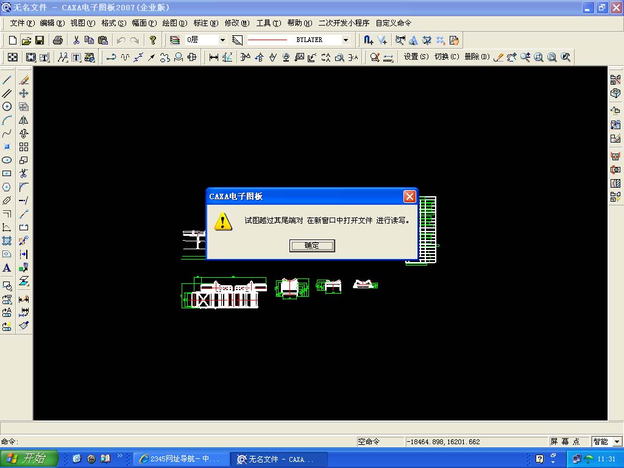
Task: Open the layer control icon
Action: (x=175, y=40)
